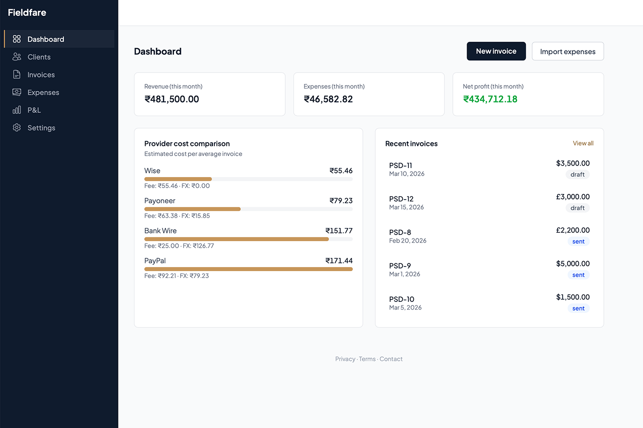Click the Expenses banknote icon
This screenshot has height=428, width=643.
click(x=17, y=92)
